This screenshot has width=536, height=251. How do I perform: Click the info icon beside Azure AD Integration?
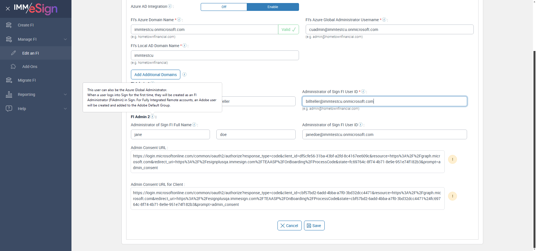coord(170,6)
